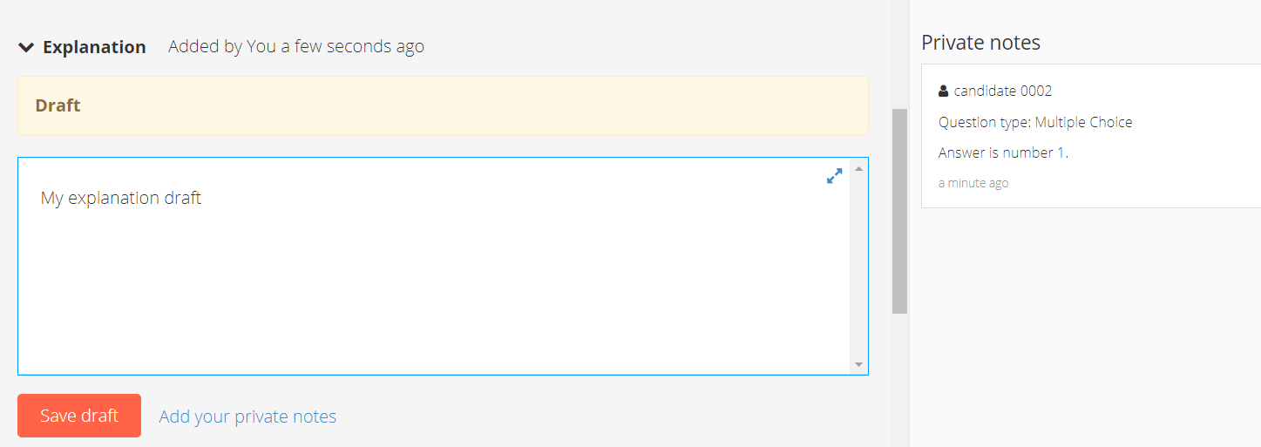The image size is (1261, 447).
Task: Click the page scrollbar track below thumb
Action: coord(899,379)
